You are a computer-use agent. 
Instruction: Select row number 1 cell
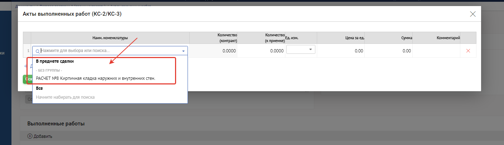pos(27,51)
